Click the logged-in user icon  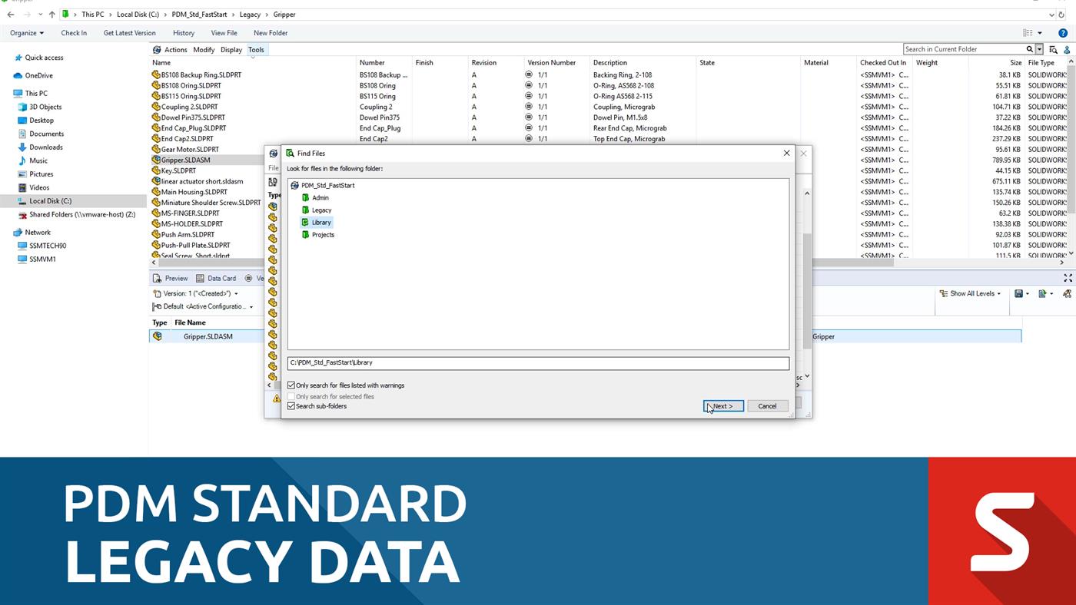[1067, 49]
